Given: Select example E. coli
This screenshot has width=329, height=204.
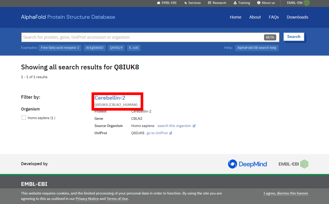Looking at the screenshot, I should tap(134, 48).
